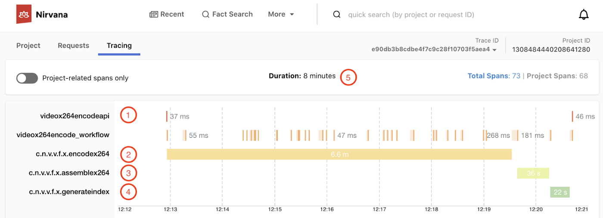Image resolution: width=603 pixels, height=218 pixels.
Task: Click the 6.6 m encodex264 span bar
Action: pyautogui.click(x=339, y=154)
